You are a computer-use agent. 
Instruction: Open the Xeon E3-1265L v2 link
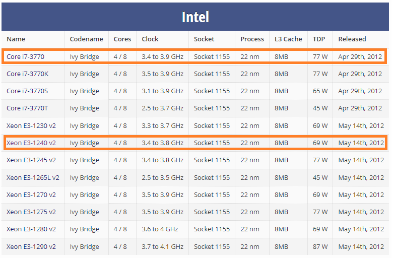33,177
